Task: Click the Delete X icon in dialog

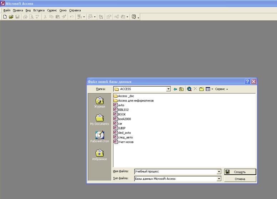Action: pyautogui.click(x=195, y=89)
